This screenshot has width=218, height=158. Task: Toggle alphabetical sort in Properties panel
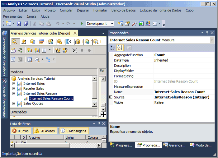point(120,48)
